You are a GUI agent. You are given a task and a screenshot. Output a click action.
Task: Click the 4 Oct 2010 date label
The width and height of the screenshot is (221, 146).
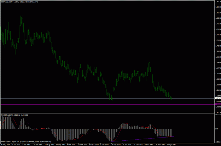[x=71, y=145]
